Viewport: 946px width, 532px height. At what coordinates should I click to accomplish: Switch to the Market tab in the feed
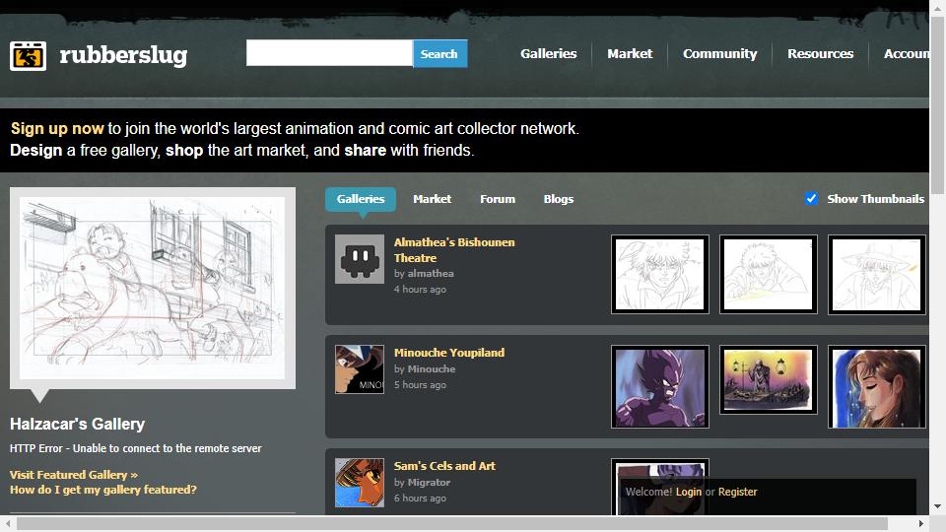click(x=432, y=199)
